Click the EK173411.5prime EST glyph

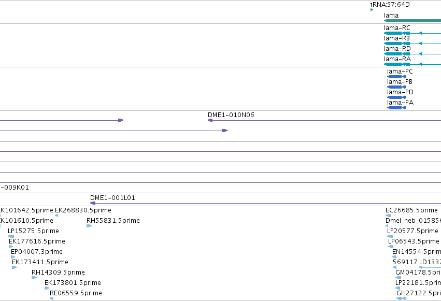coord(15,267)
